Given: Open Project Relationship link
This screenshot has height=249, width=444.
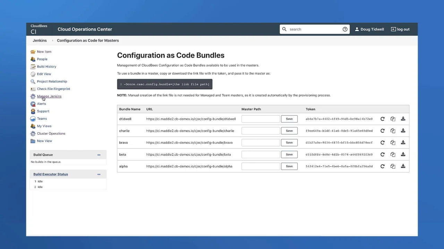Looking at the screenshot, I should pyautogui.click(x=52, y=82).
